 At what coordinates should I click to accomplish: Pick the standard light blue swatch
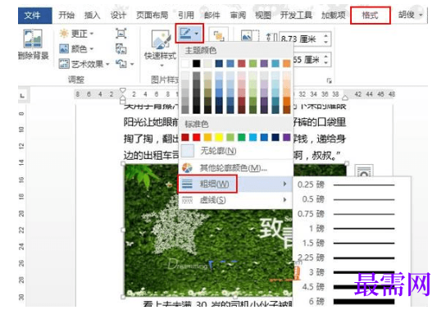pyautogui.click(x=253, y=137)
